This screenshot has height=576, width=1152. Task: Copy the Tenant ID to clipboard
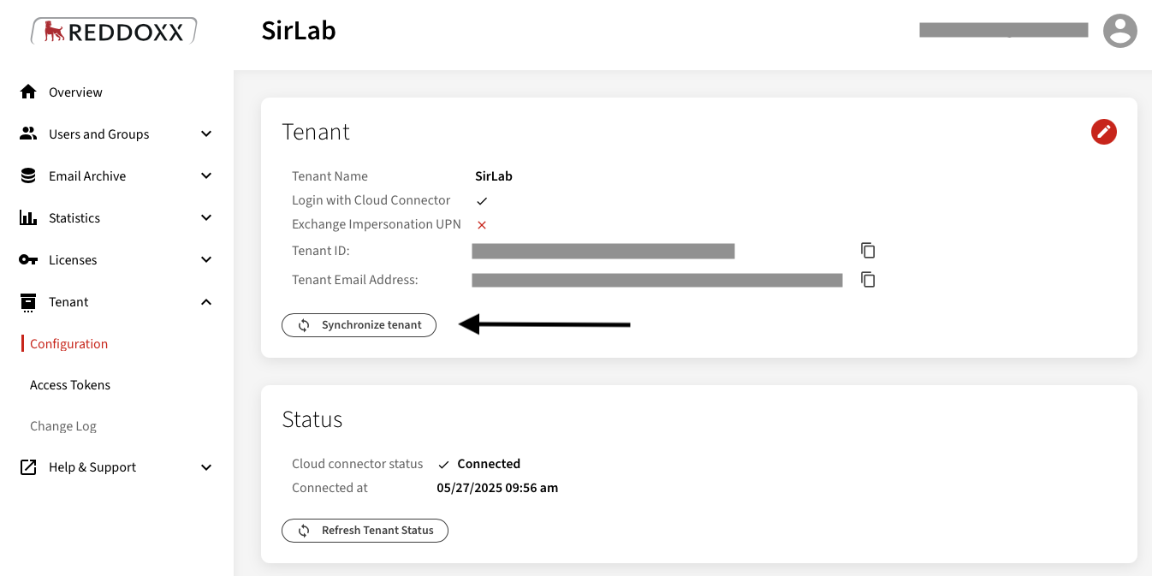pos(868,250)
